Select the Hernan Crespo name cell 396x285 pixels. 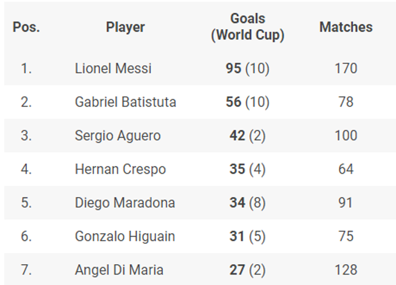point(120,169)
